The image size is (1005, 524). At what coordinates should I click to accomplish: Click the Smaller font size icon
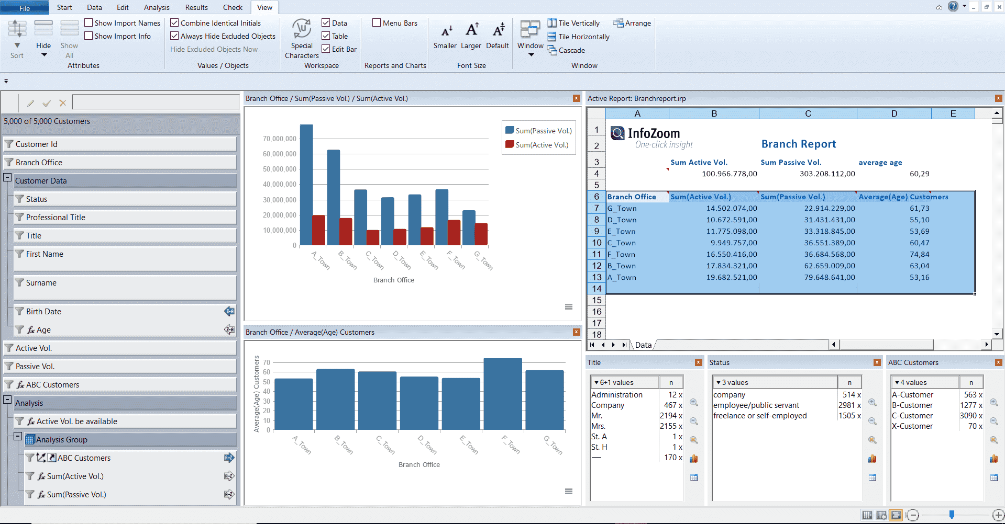pyautogui.click(x=445, y=30)
